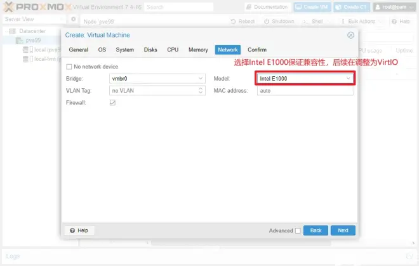This screenshot has height=266, width=419.
Task: Open the root@pam user menu
Action: point(394,7)
